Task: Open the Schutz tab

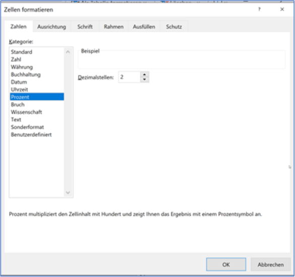Action: [174, 27]
